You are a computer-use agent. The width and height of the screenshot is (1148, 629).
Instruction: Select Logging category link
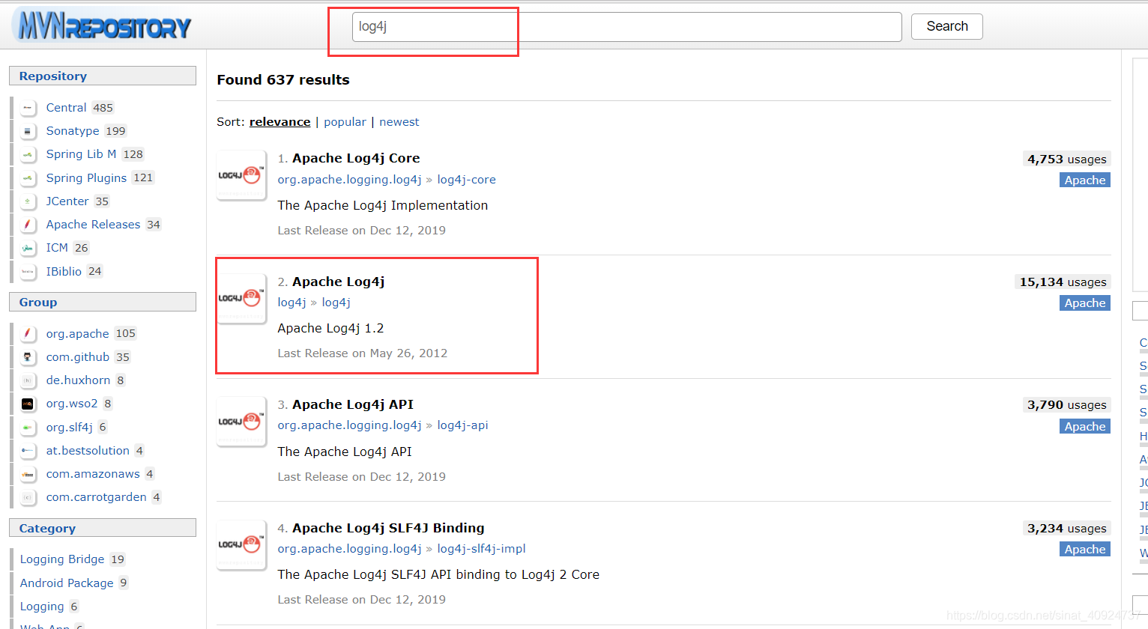[42, 607]
